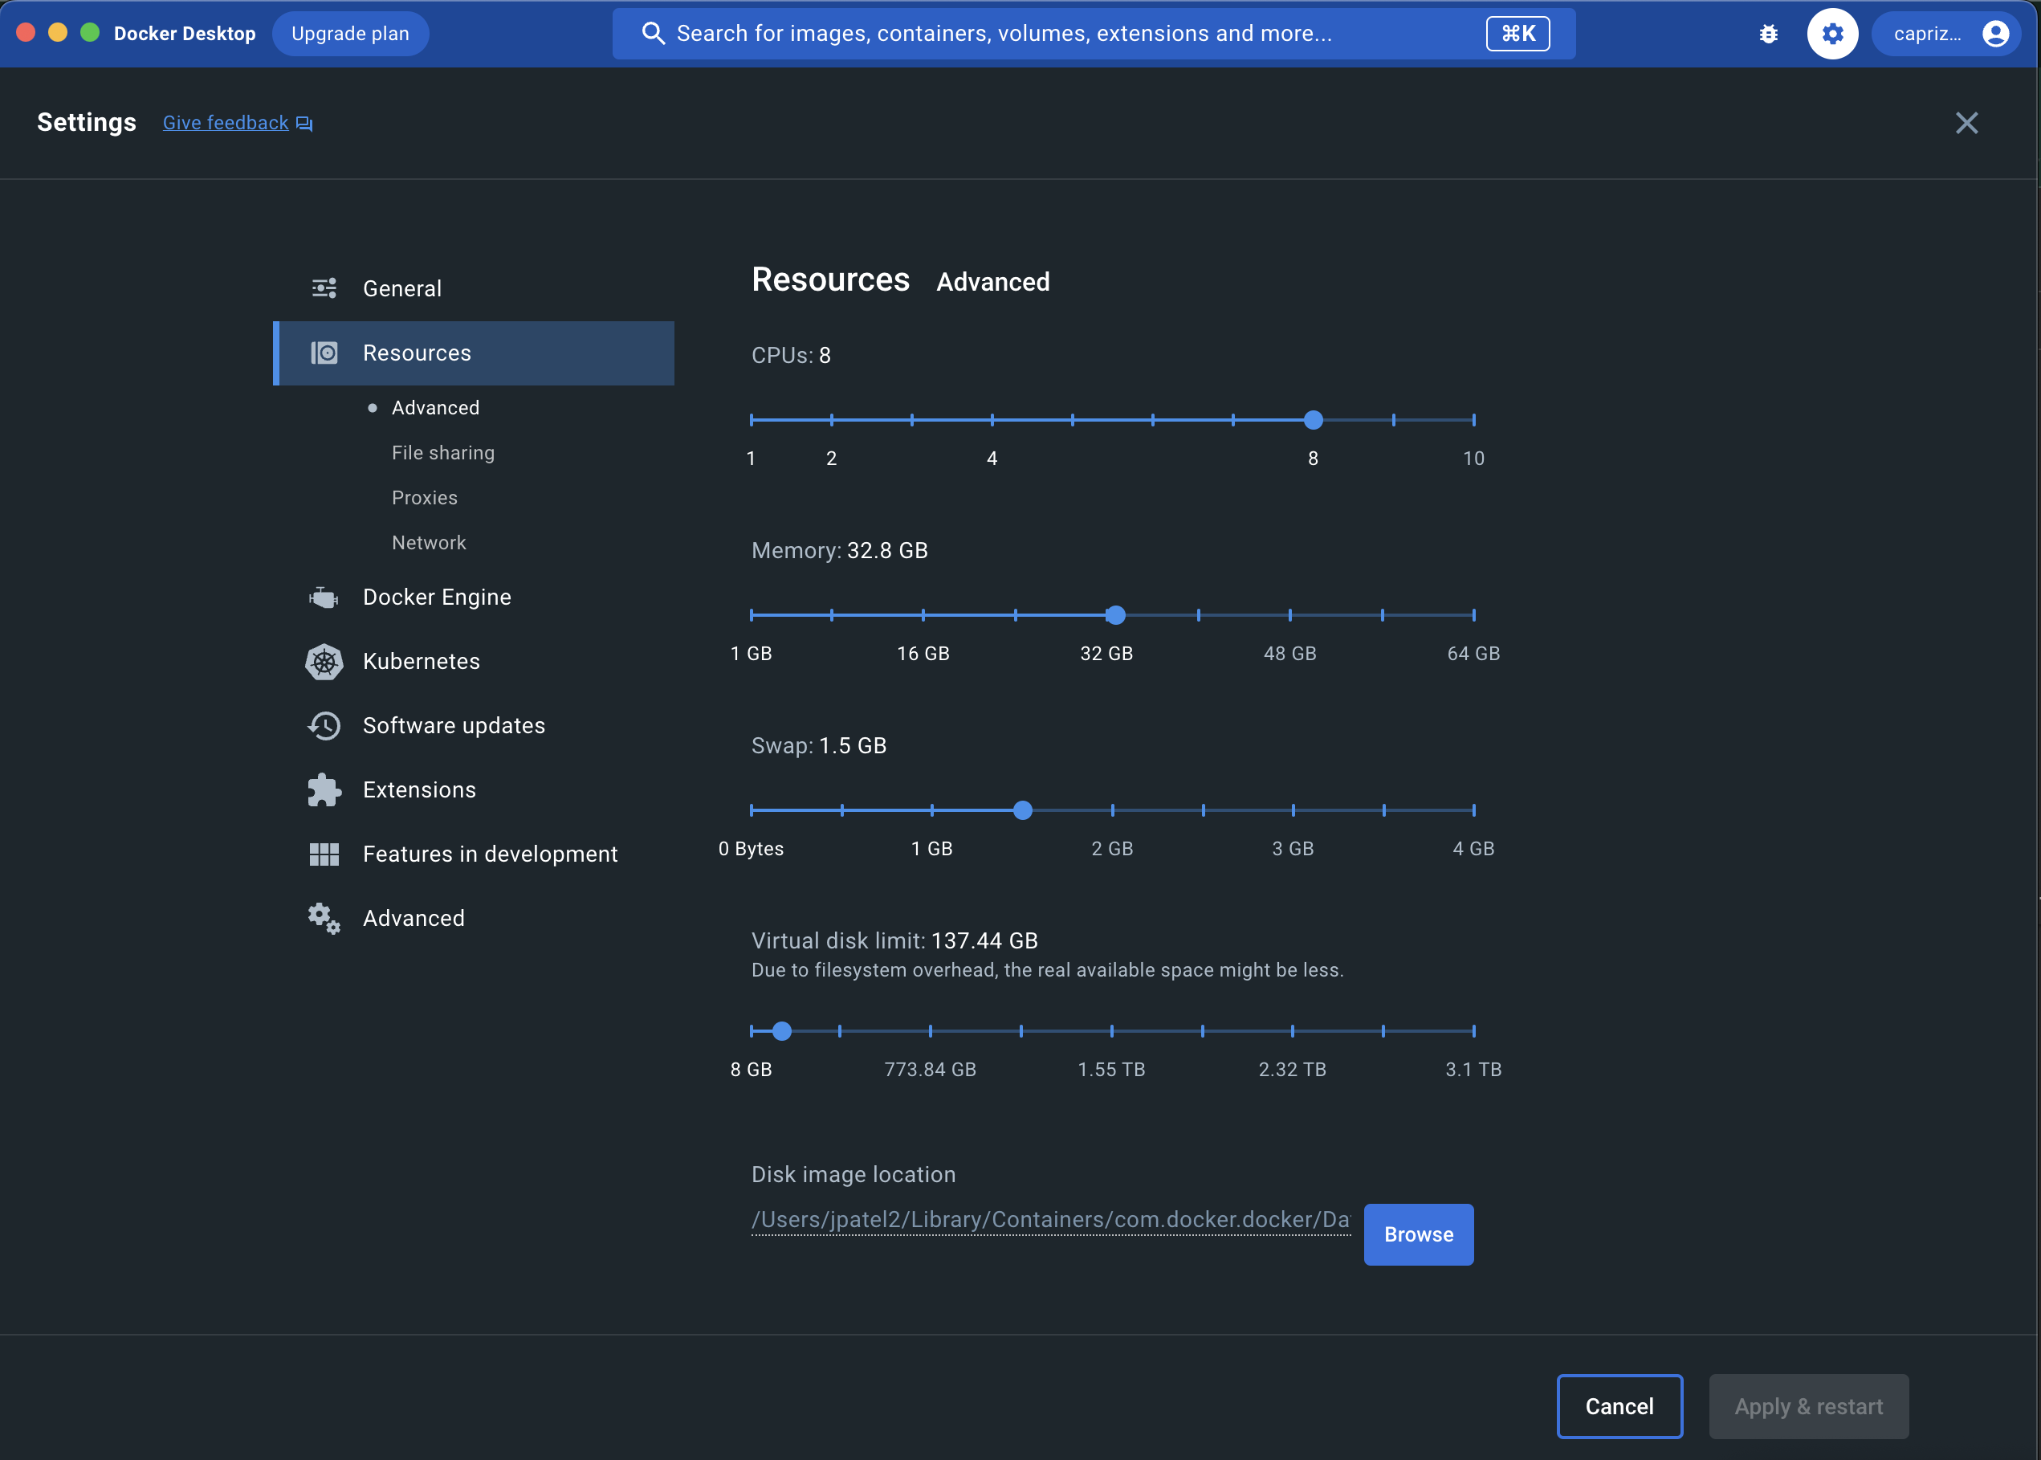Click the 48 GB mark on Memory slider
2041x1460 pixels.
point(1289,615)
